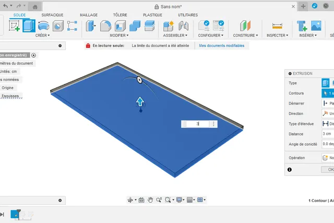Select the Shell tool icon
Screen dimensions: 334x223
coord(120,26)
